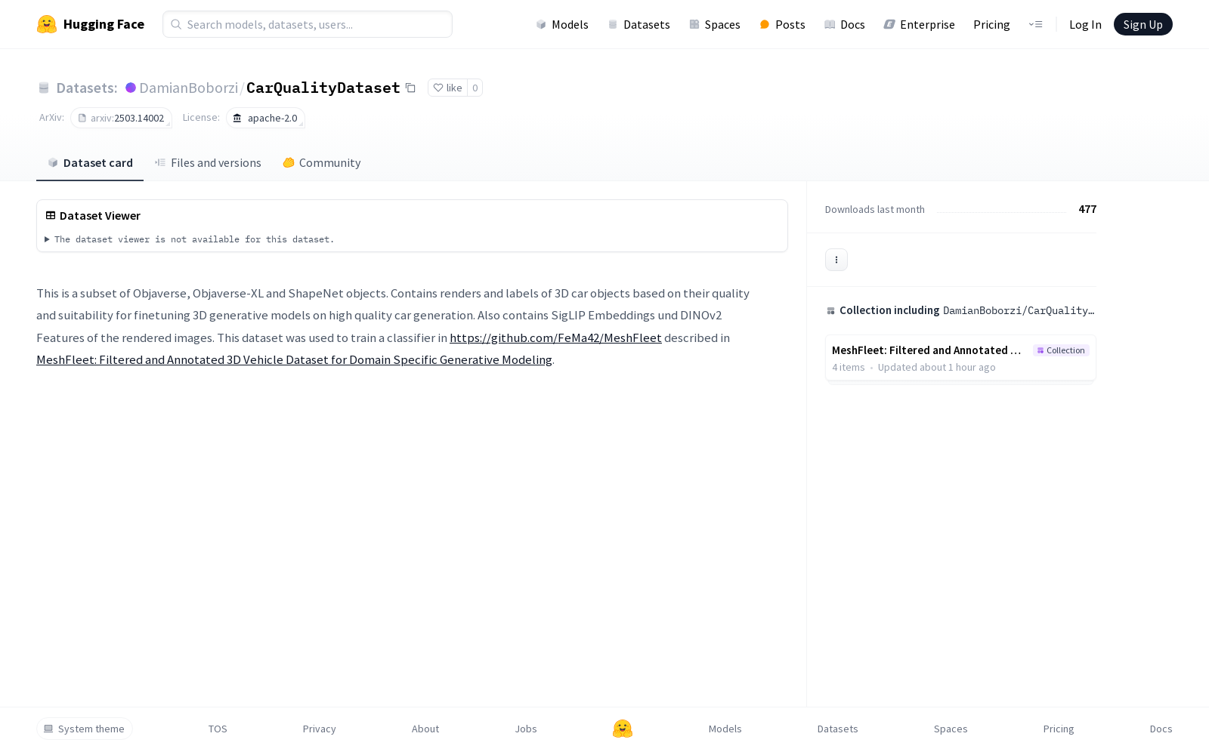The height and width of the screenshot is (755, 1209).
Task: Click the Datasets stack icon beside title
Action: coord(44,88)
